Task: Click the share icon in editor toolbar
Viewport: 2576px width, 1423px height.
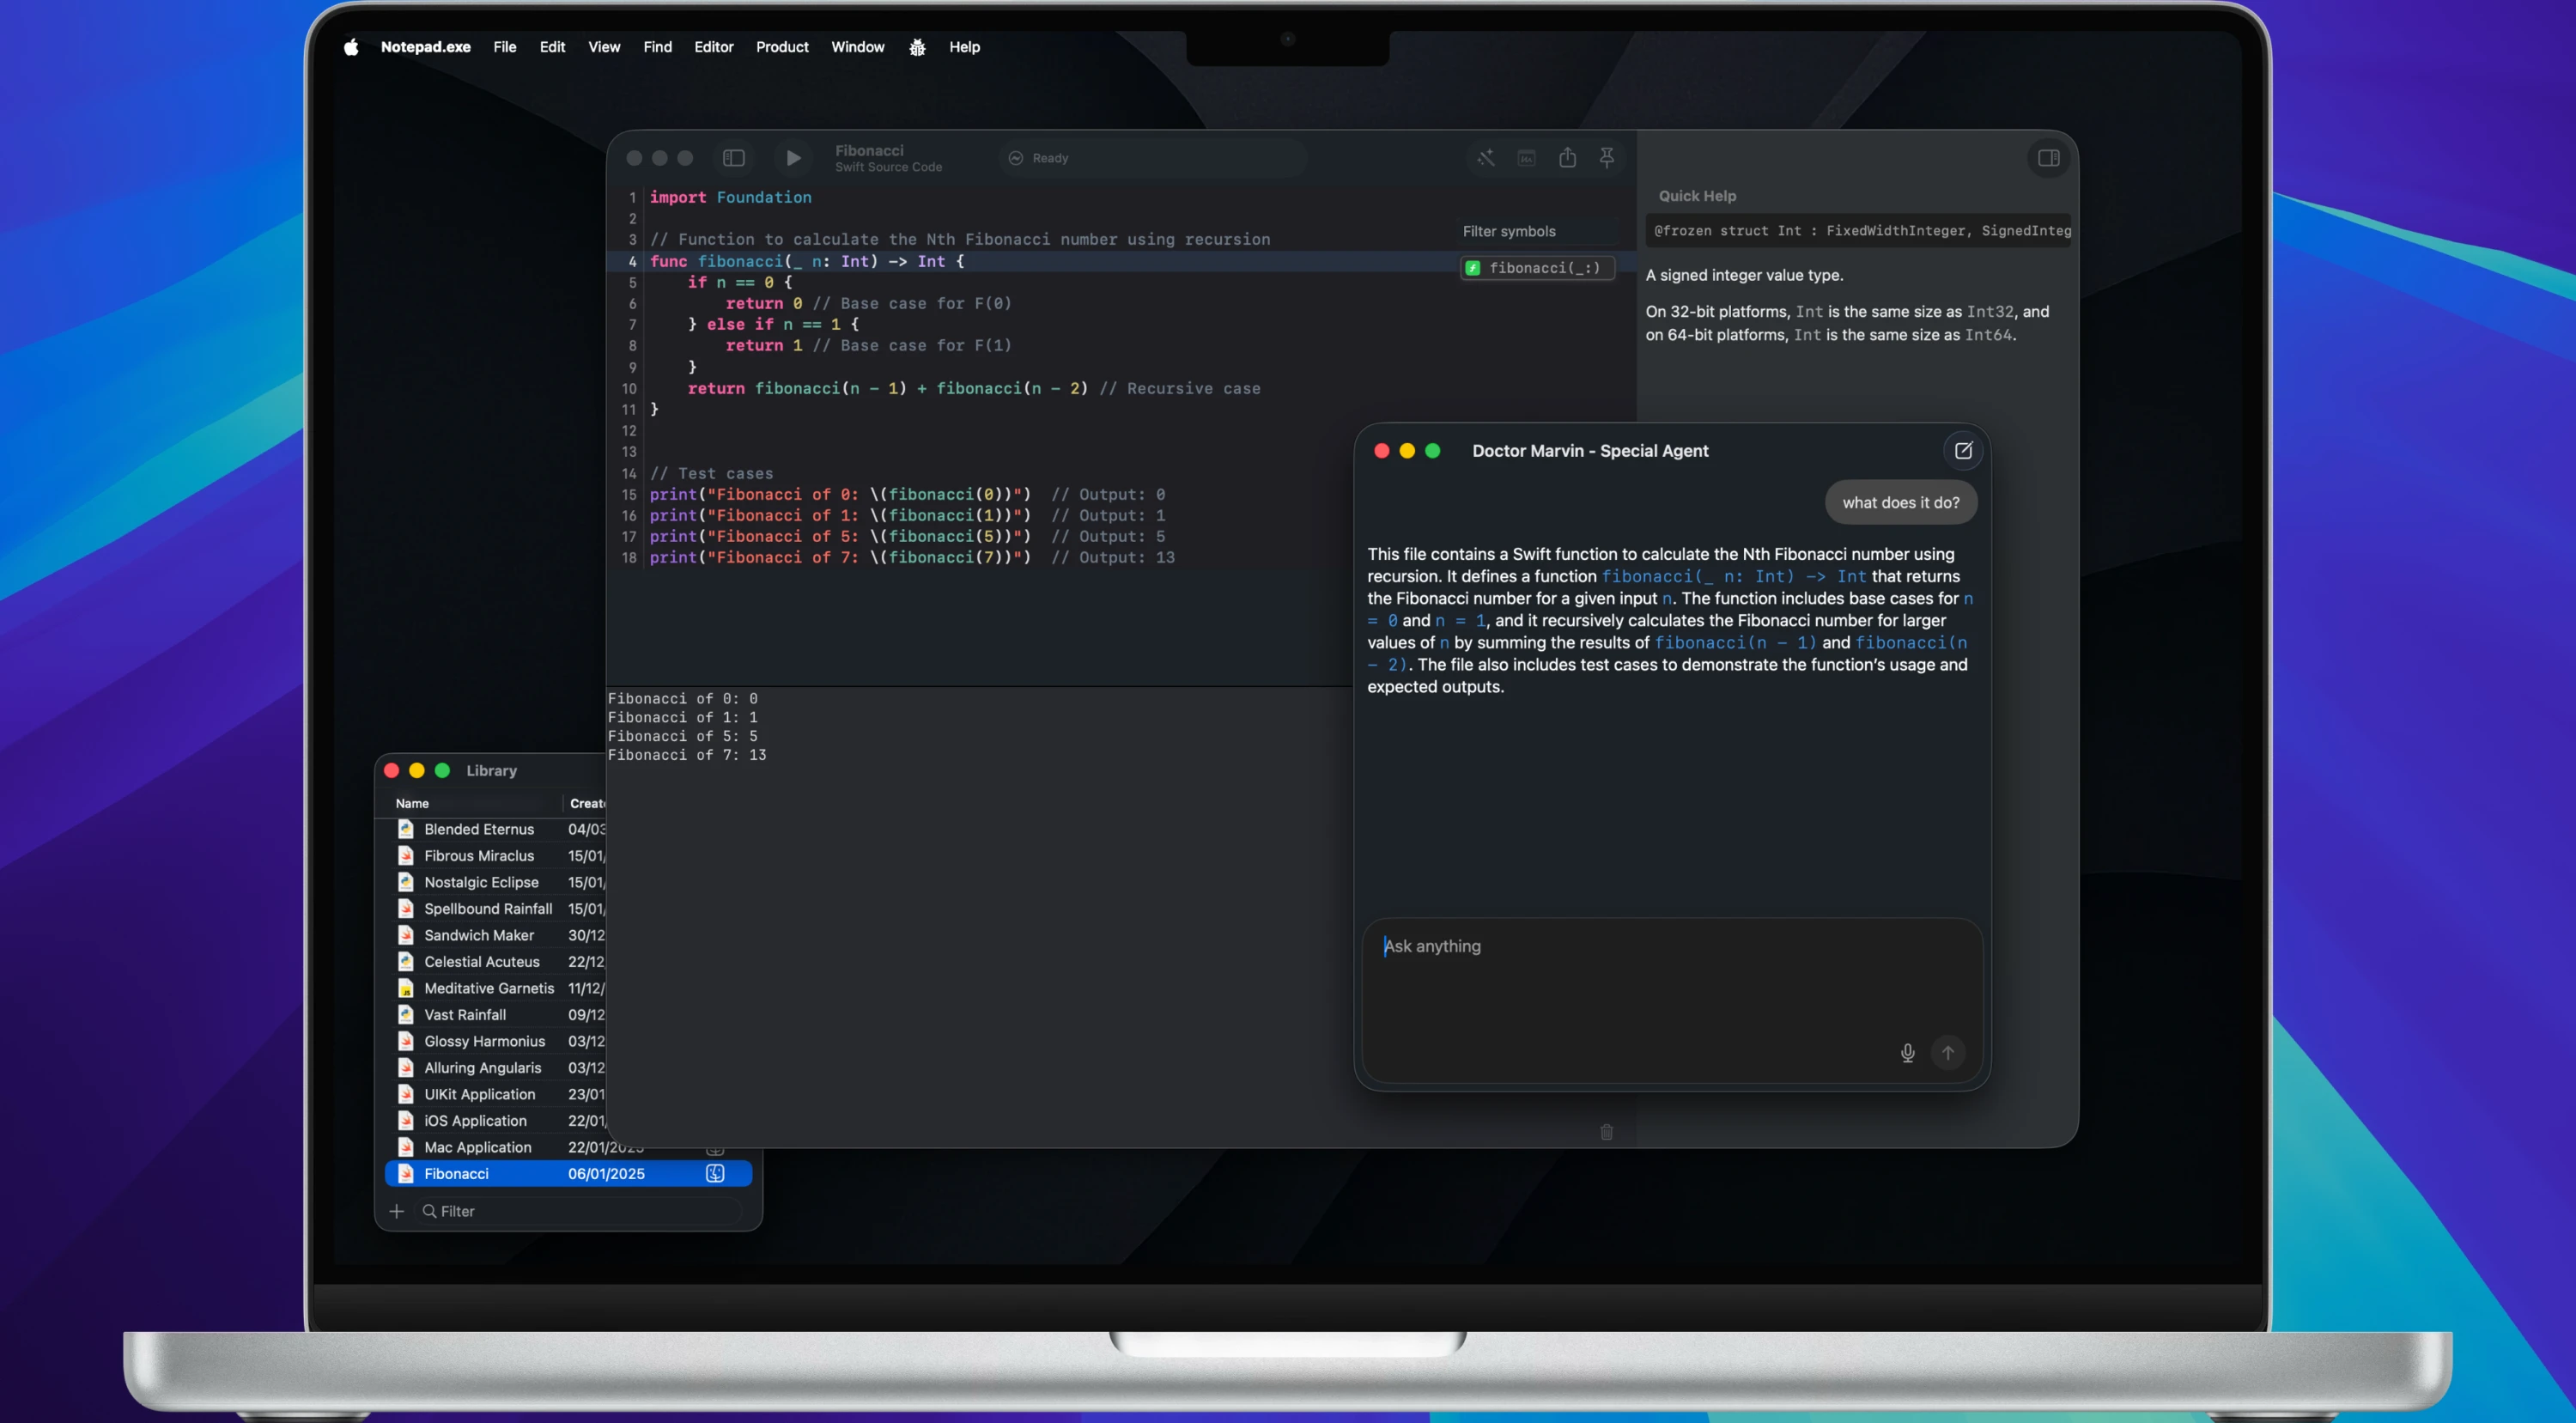Action: pyautogui.click(x=1567, y=157)
